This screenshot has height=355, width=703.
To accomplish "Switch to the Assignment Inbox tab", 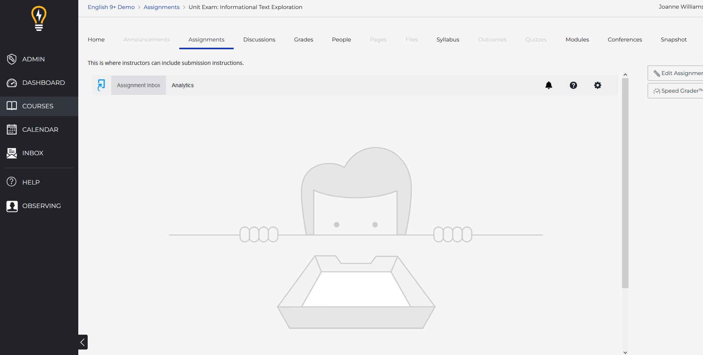I will click(x=139, y=85).
